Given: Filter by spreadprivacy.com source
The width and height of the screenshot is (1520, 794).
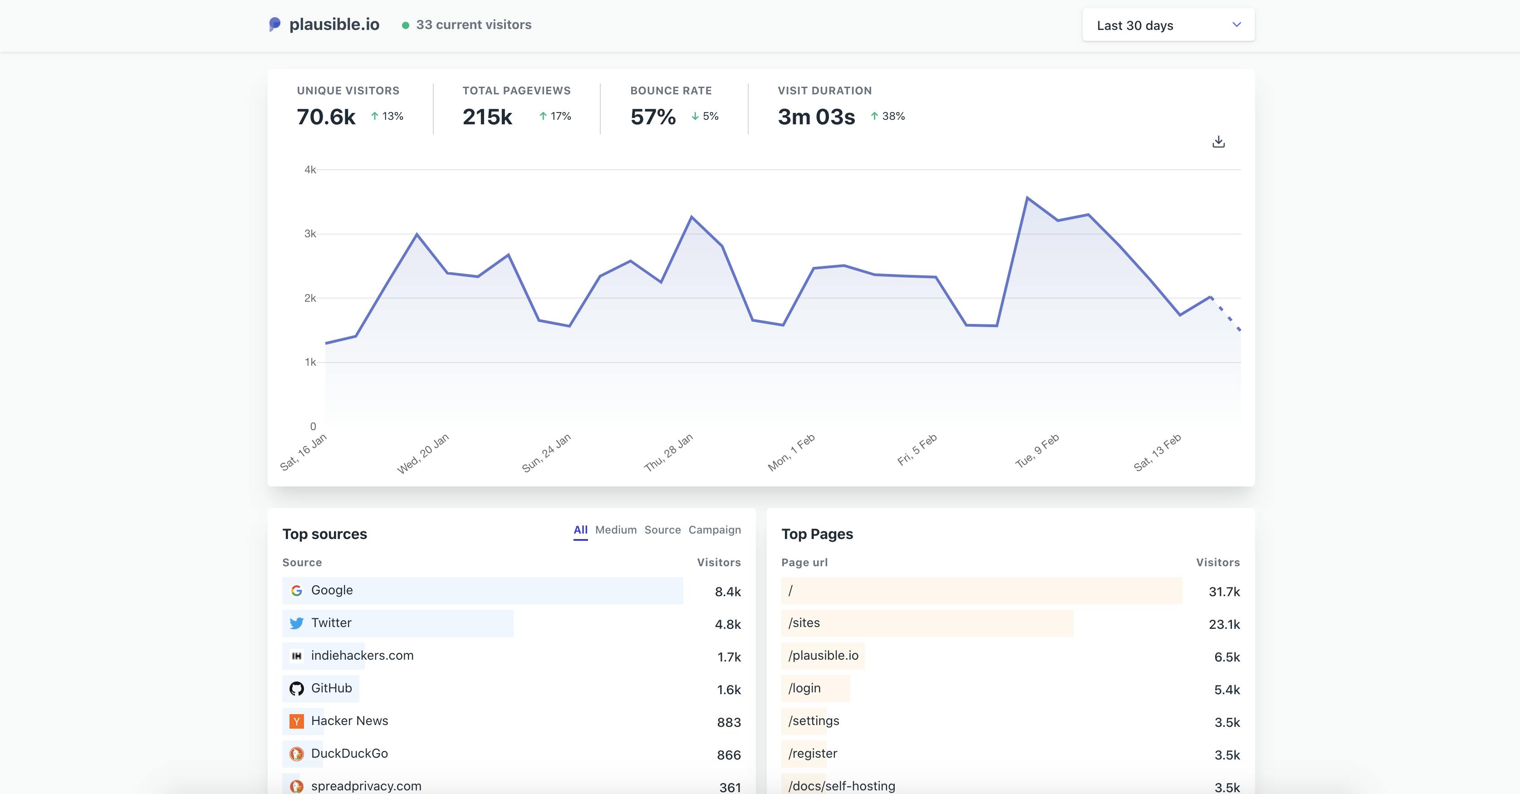Looking at the screenshot, I should click(x=366, y=786).
